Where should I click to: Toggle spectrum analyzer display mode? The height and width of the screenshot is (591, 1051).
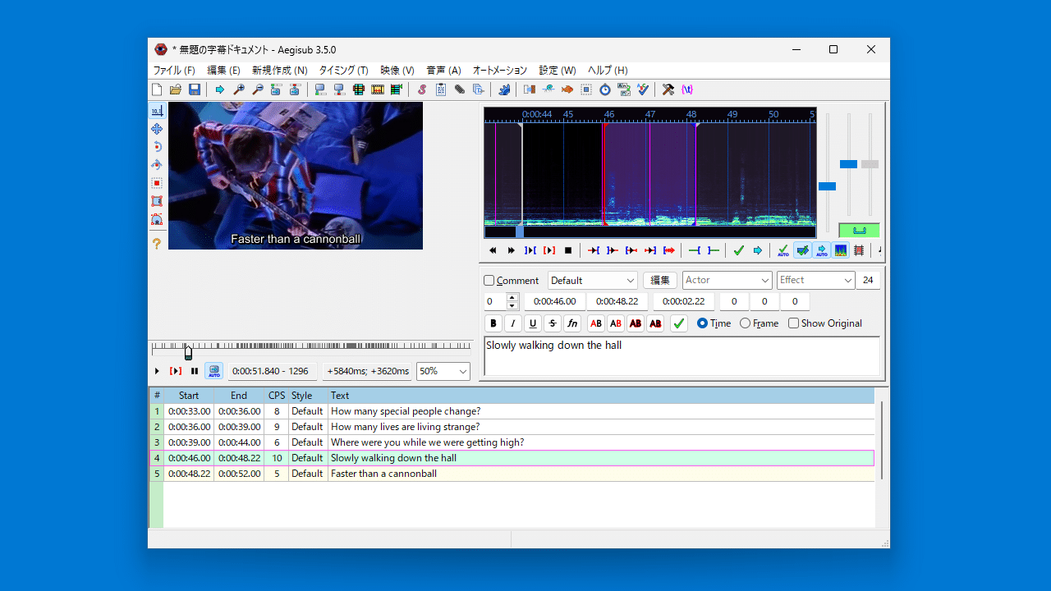(840, 250)
